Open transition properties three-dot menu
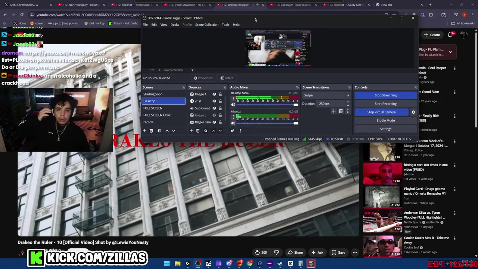Screen dimensions: 478x269 (348, 111)
